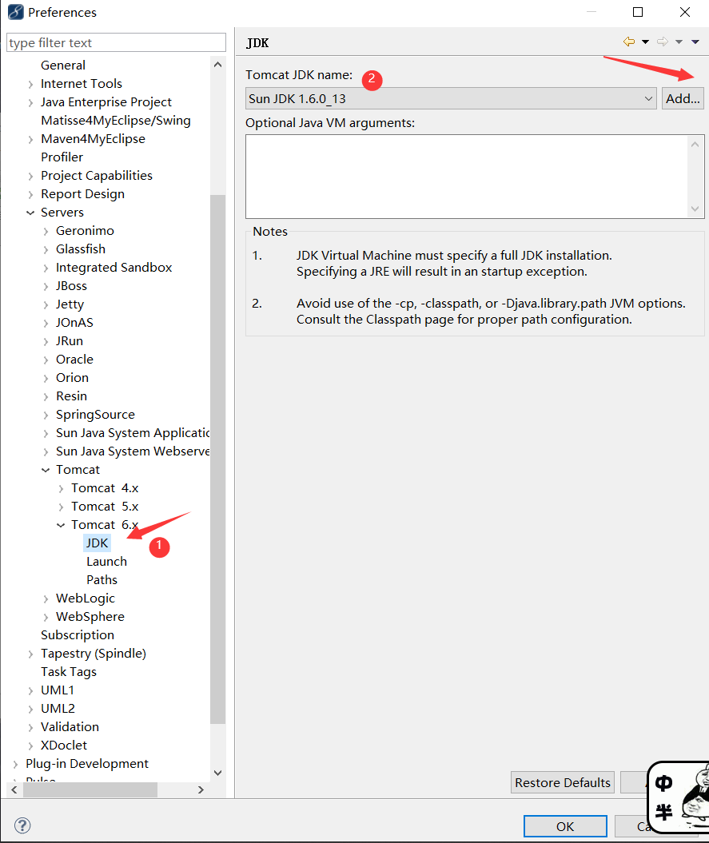Select Sun Java System Webserver item
This screenshot has height=843, width=709.
pyautogui.click(x=133, y=451)
